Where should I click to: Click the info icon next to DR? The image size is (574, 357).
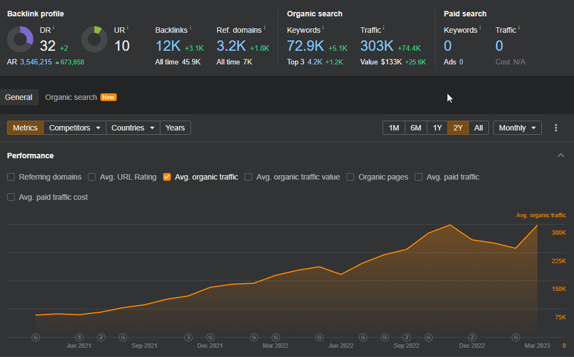53,27
